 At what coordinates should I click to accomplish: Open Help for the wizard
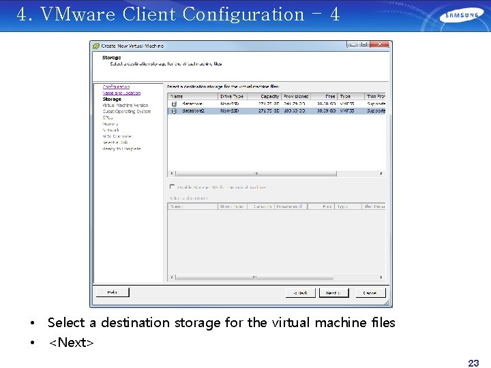tap(113, 292)
